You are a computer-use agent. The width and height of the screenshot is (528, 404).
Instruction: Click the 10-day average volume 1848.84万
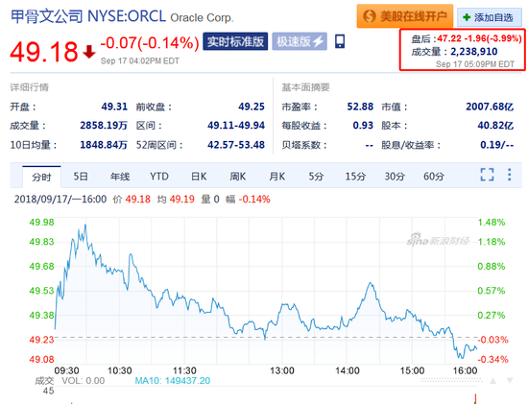pyautogui.click(x=104, y=145)
